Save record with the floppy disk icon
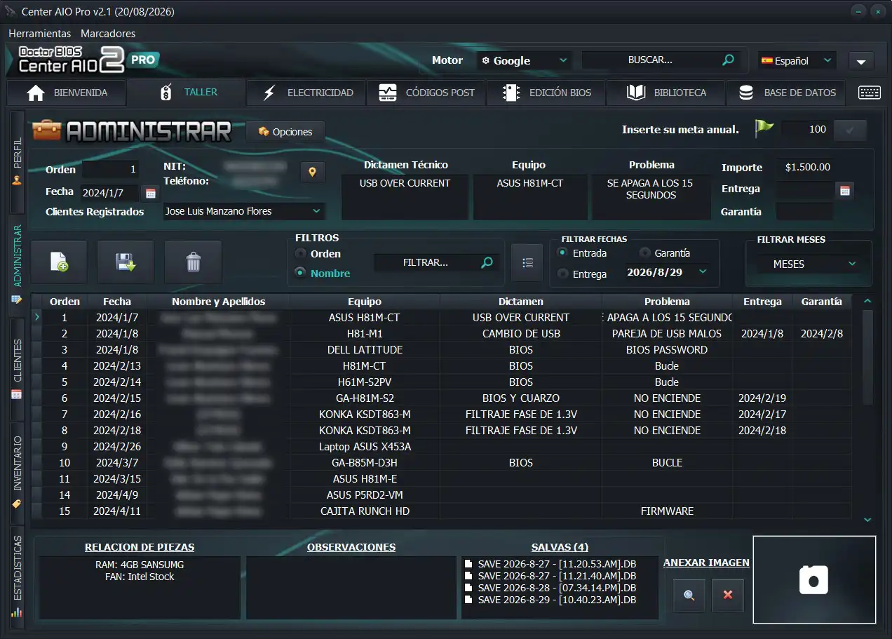 coord(126,262)
